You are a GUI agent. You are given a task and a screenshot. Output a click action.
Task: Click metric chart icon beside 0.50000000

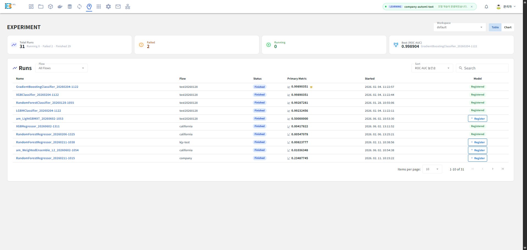(x=289, y=119)
